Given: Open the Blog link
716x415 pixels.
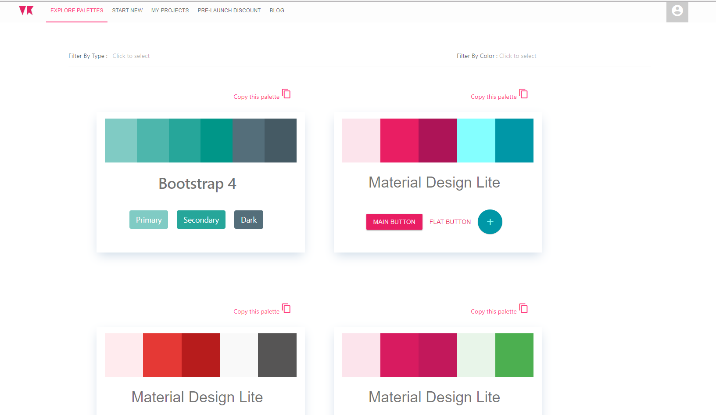Looking at the screenshot, I should tap(277, 11).
